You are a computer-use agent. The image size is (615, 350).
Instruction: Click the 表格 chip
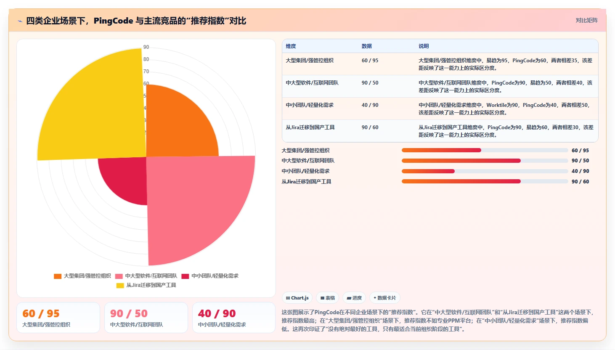[327, 298]
